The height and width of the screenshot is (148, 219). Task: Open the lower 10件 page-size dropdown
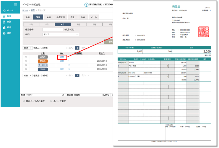tap(28, 75)
